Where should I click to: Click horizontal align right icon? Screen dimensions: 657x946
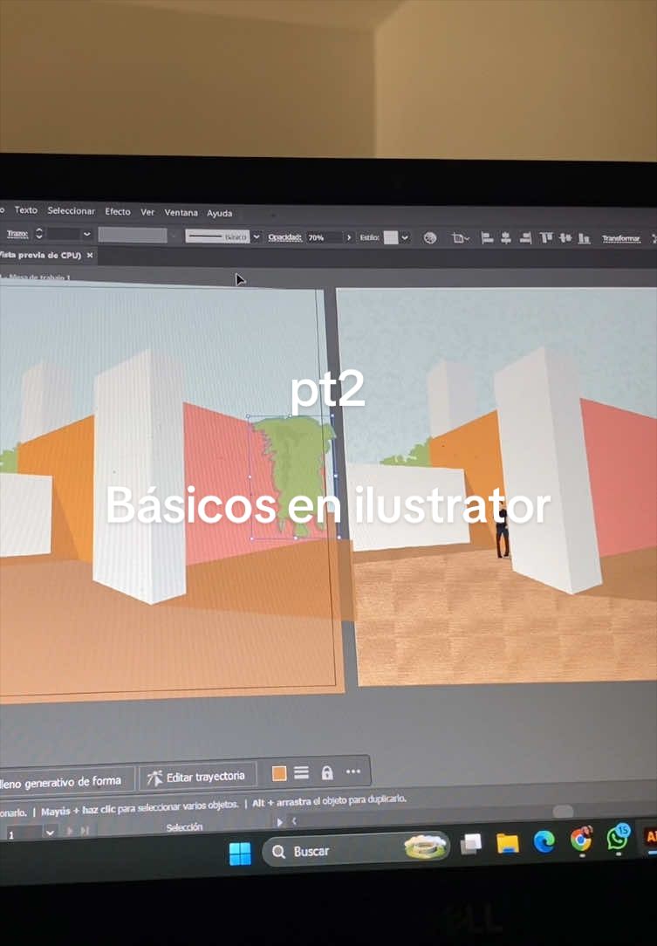[x=525, y=238]
